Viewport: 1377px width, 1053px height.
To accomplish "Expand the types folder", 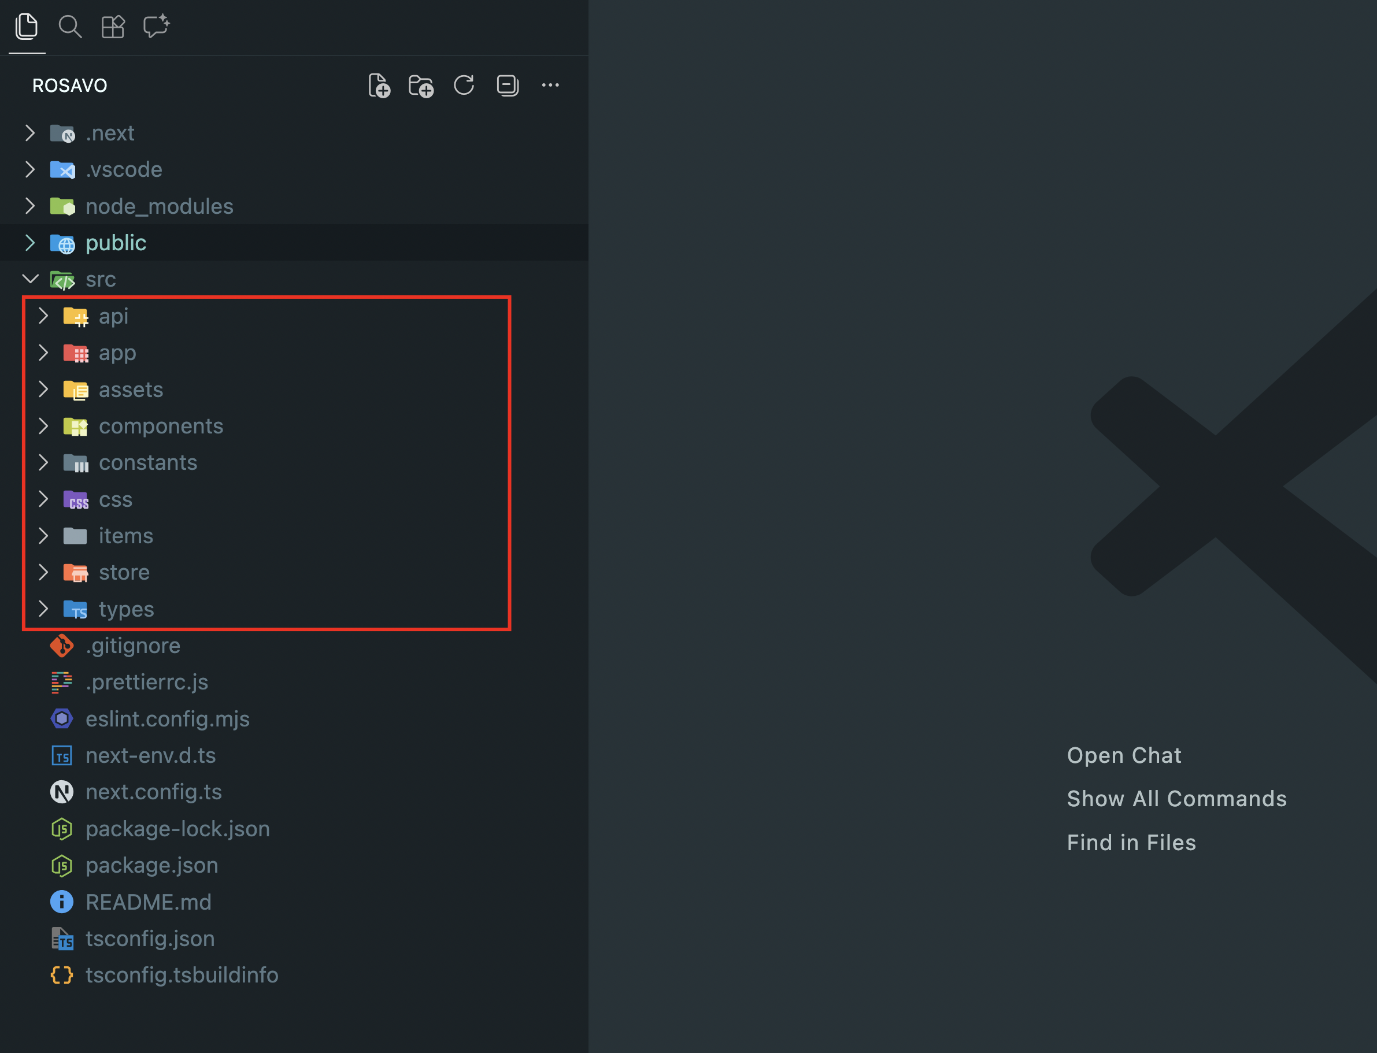I will coord(43,609).
